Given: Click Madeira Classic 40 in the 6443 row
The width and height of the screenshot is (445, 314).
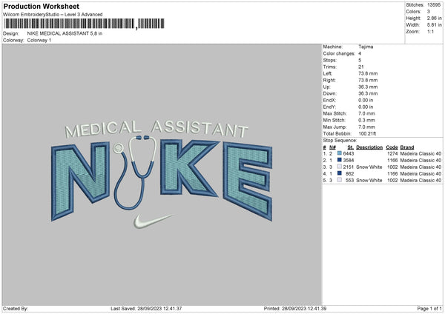Looking at the screenshot, I should coord(421,153).
